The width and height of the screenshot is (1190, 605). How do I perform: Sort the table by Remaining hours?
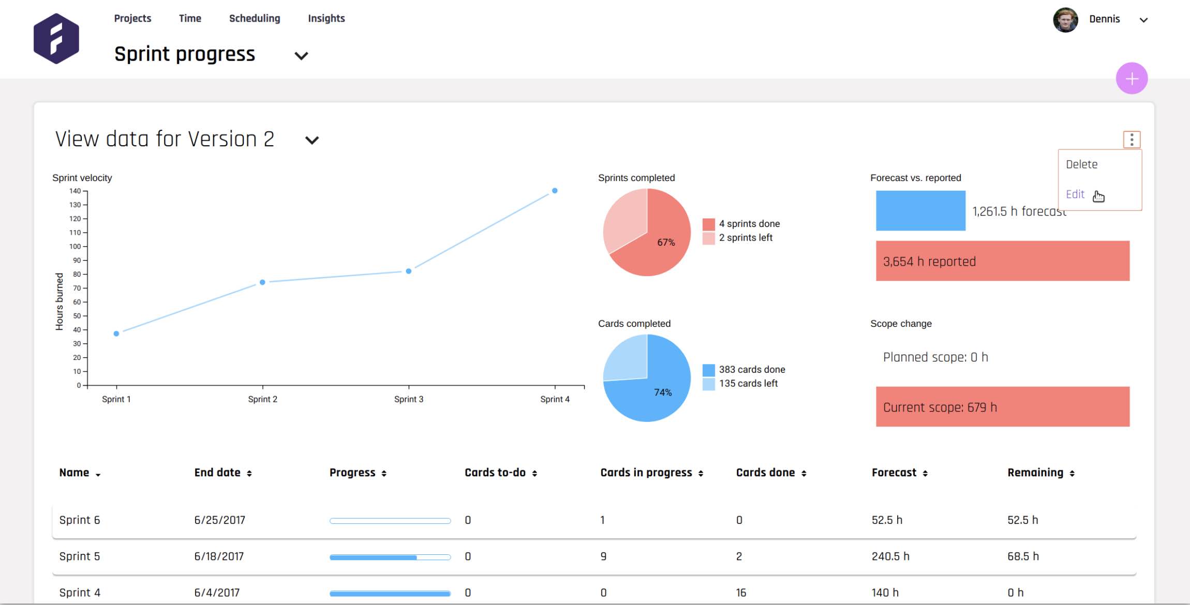1040,472
